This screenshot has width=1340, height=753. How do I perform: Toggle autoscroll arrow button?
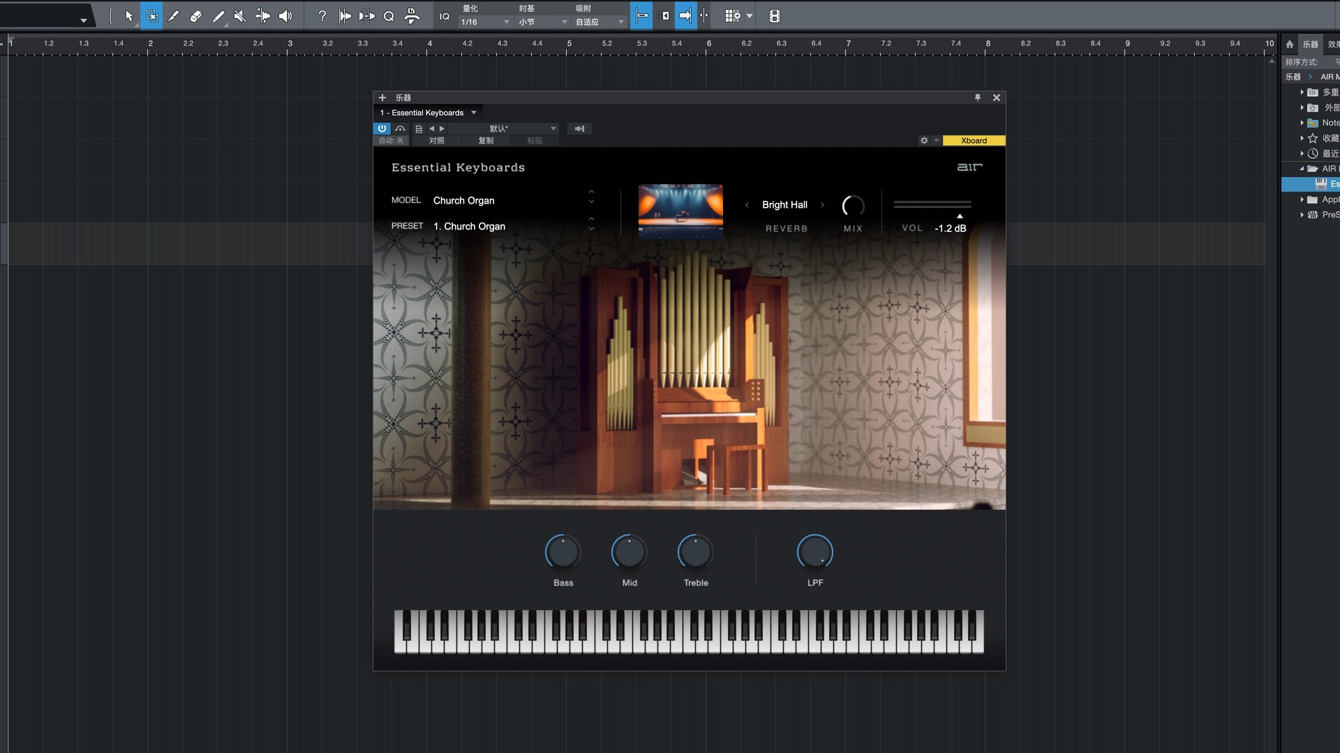coord(685,16)
